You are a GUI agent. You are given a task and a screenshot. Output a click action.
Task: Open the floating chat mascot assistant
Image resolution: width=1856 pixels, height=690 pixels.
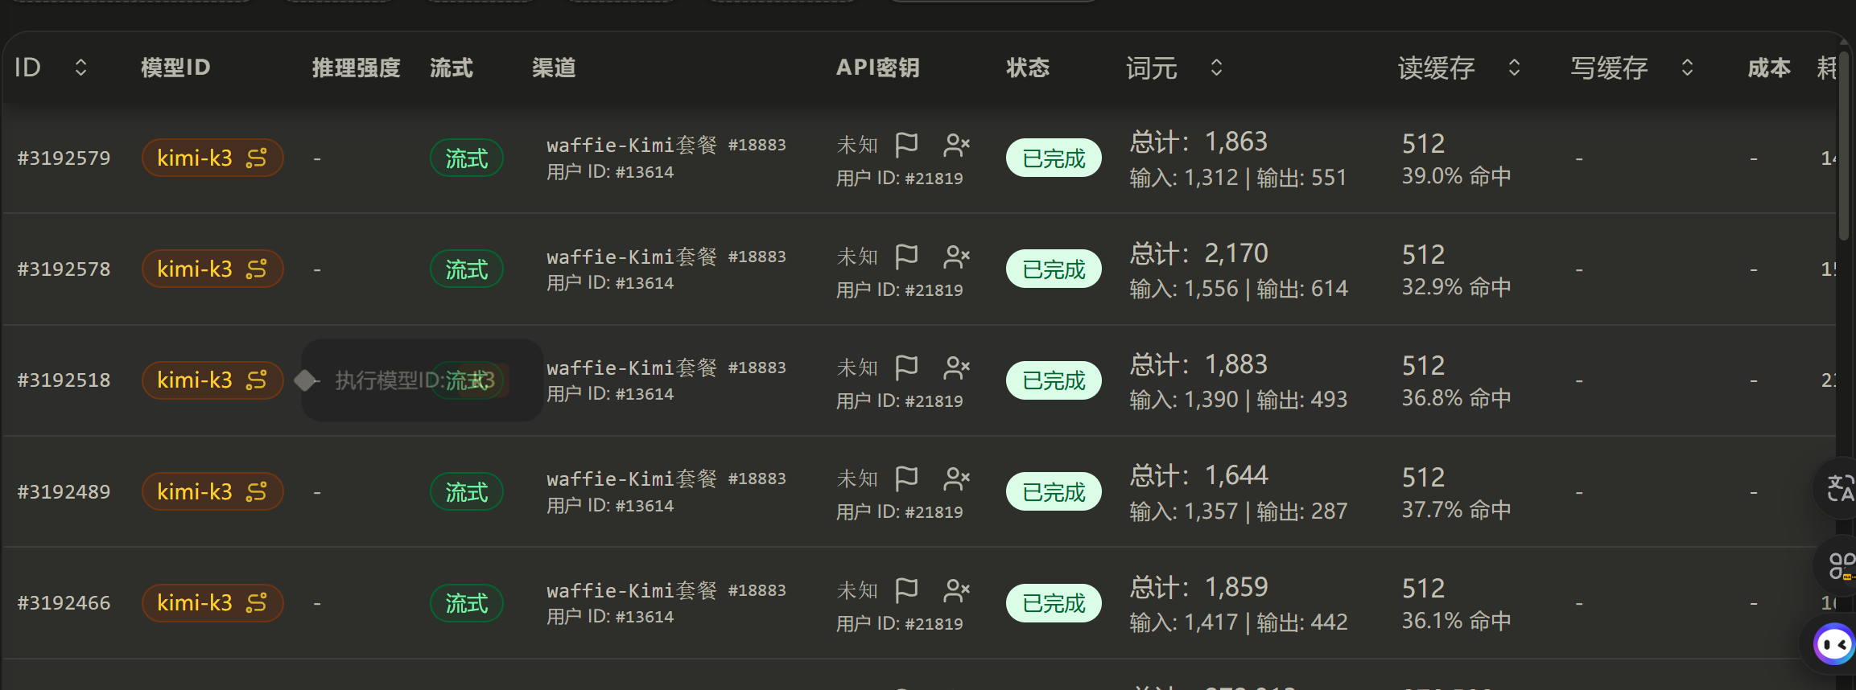(x=1833, y=644)
